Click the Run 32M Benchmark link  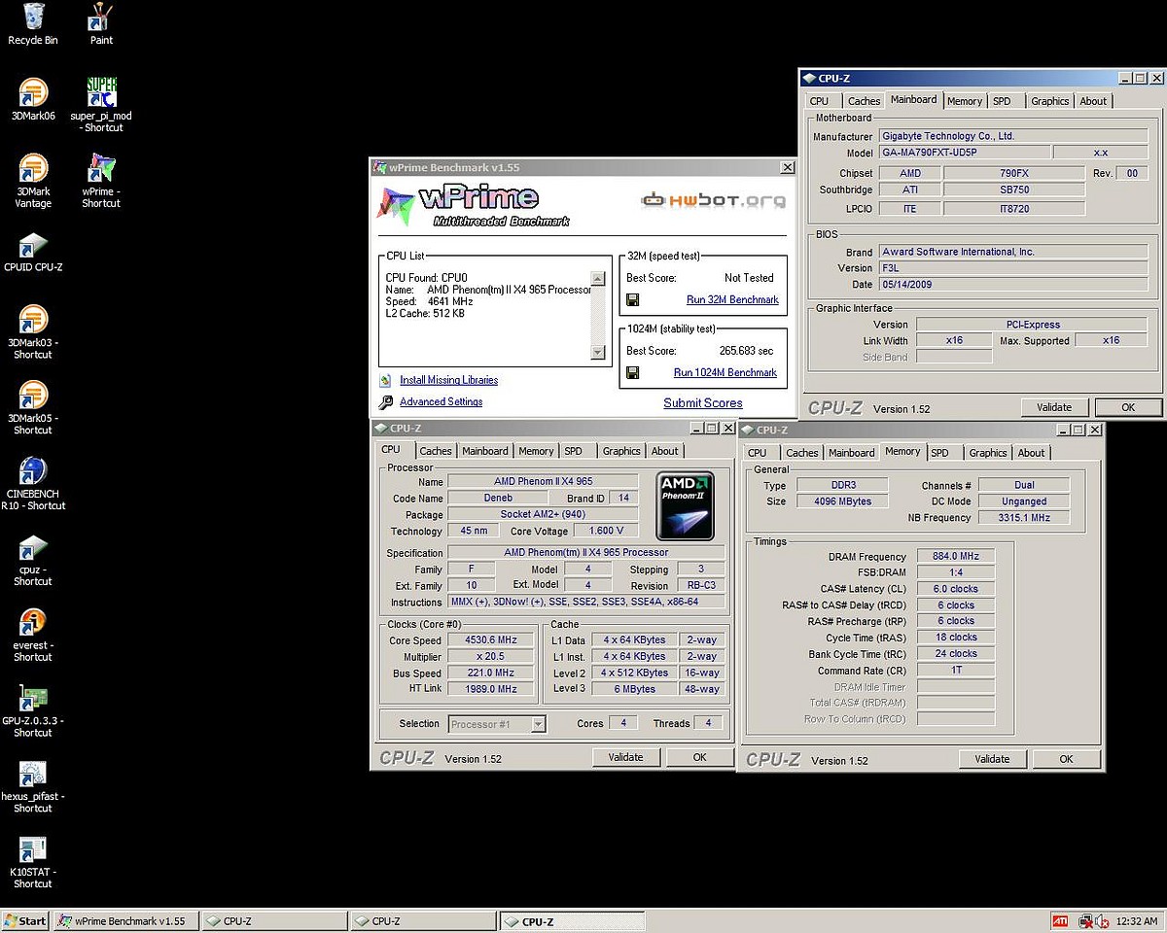click(732, 299)
